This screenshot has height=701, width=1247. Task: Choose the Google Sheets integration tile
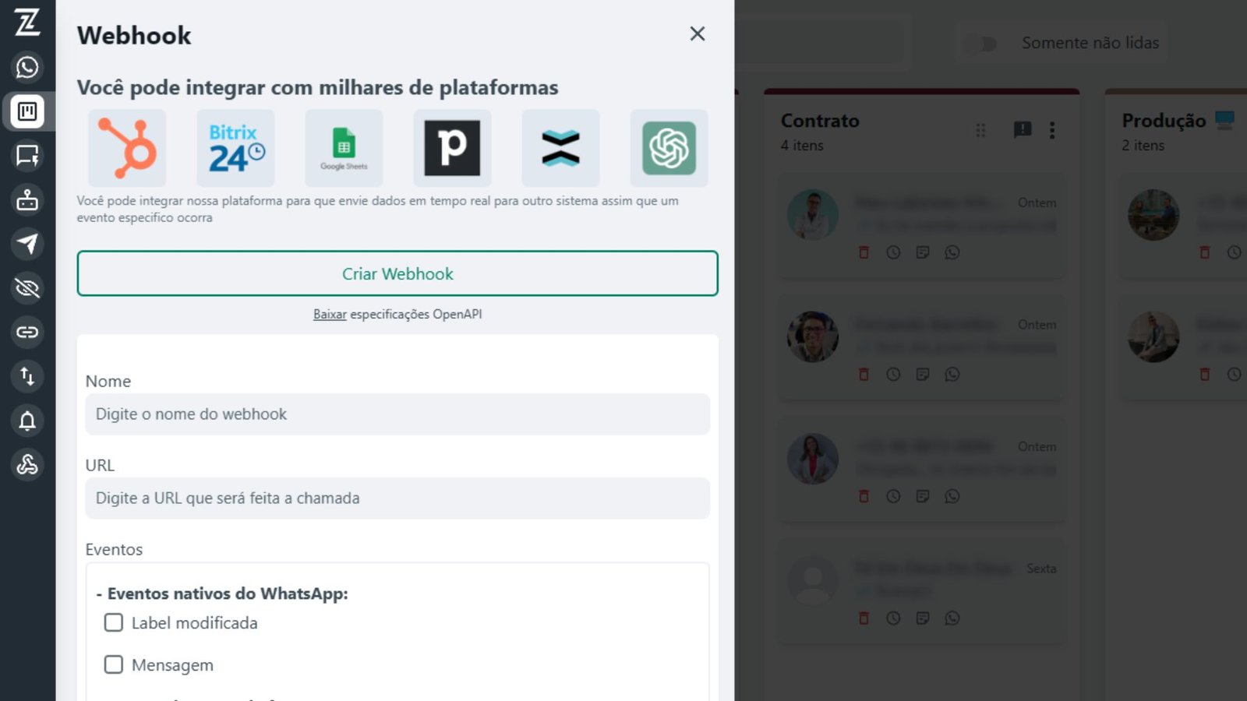click(x=344, y=148)
